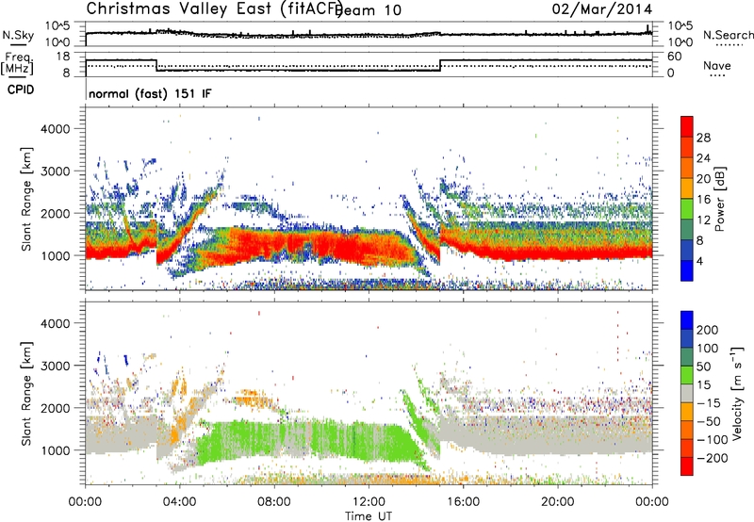The height and width of the screenshot is (522, 754).
Task: Pick the red top segment of the power colorbar
Action: pyautogui.click(x=687, y=127)
